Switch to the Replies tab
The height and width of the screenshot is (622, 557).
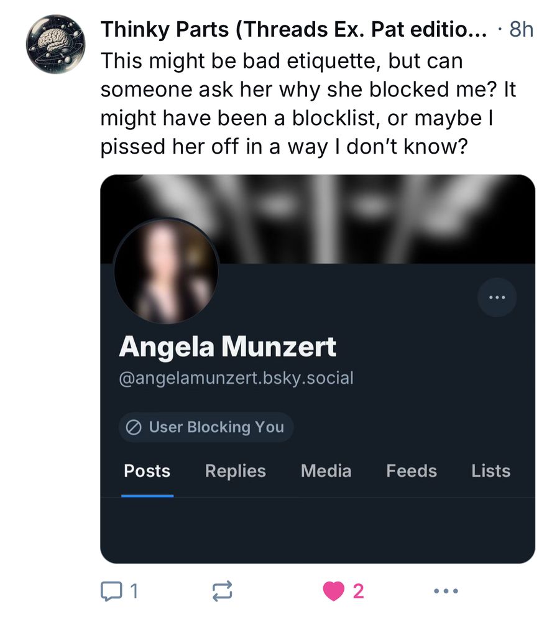pyautogui.click(x=236, y=471)
